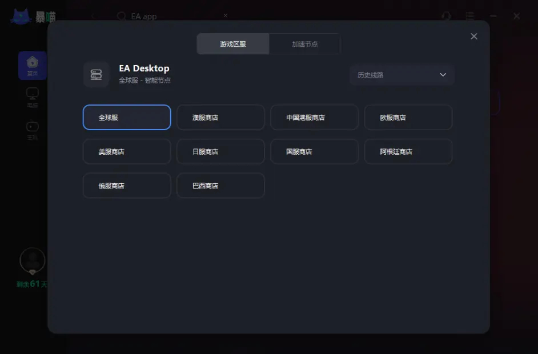Viewport: 538px width, 354px height.
Task: Select the 日服商店 region
Action: tap(220, 151)
